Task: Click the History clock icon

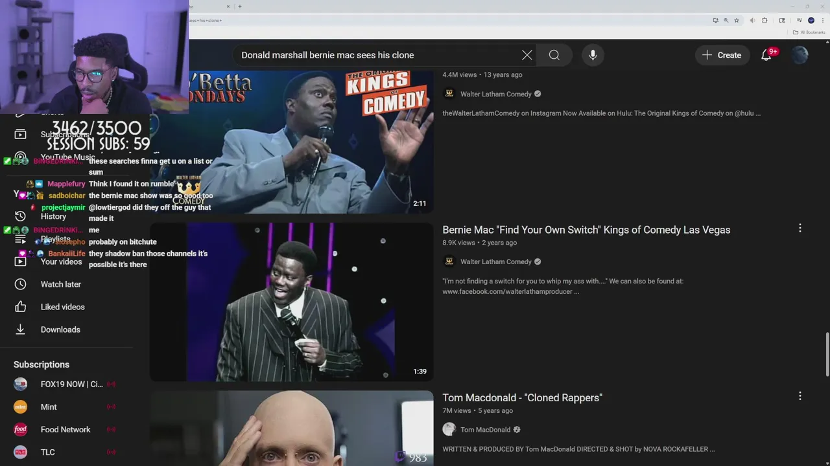Action: click(x=21, y=216)
